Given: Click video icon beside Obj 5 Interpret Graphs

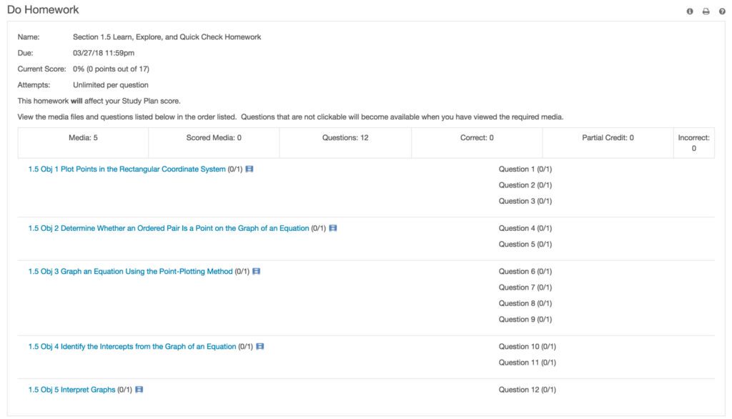Looking at the screenshot, I should coord(139,390).
